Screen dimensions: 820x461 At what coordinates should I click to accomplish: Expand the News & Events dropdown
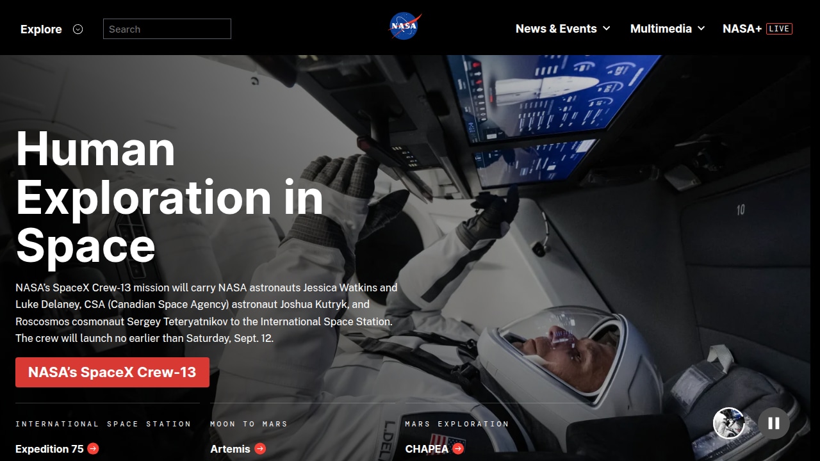pos(563,29)
